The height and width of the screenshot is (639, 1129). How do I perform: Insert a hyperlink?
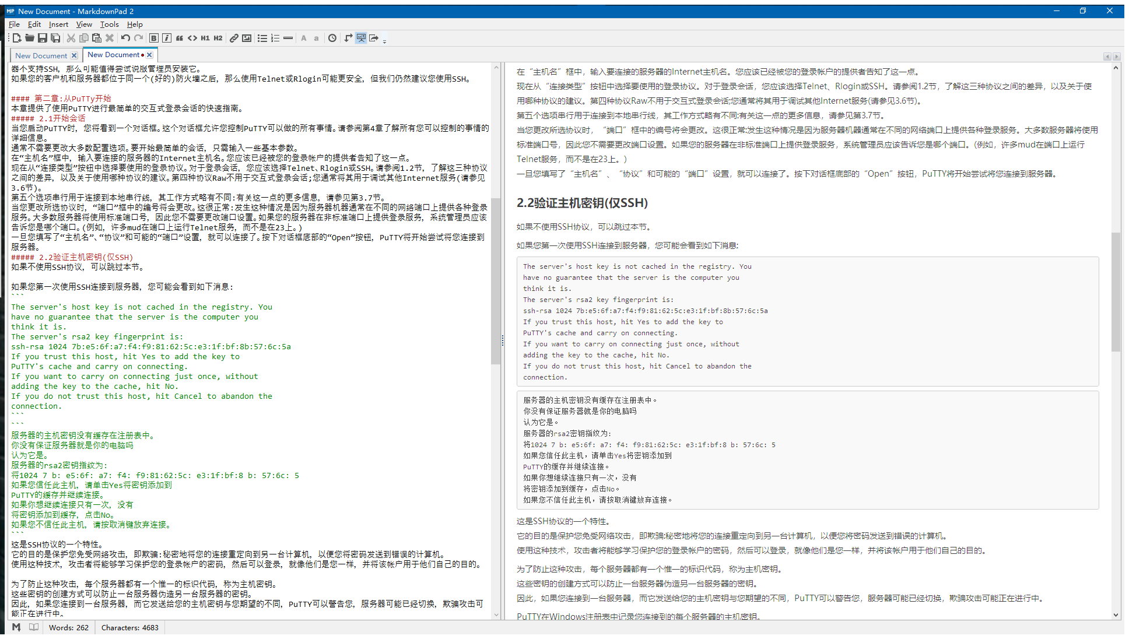(x=234, y=38)
